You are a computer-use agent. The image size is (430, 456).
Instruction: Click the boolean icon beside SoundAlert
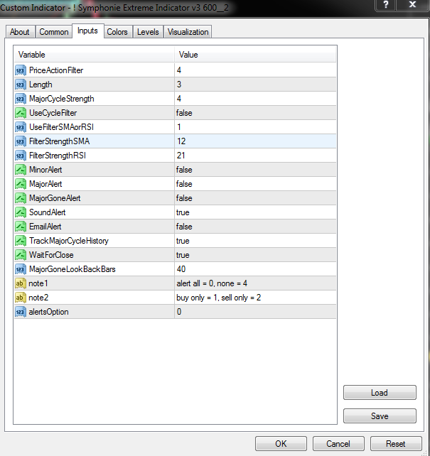[21, 212]
